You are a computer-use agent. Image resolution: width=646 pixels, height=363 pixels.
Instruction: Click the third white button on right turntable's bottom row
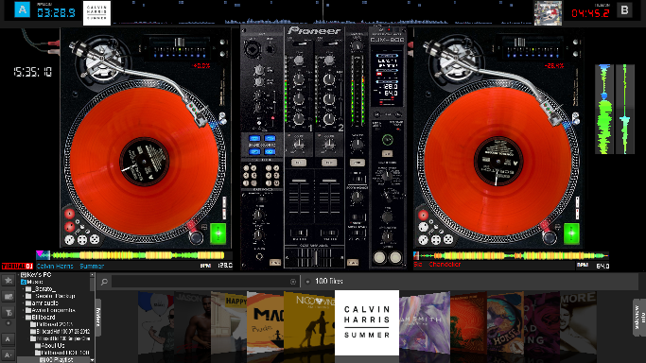pos(448,239)
